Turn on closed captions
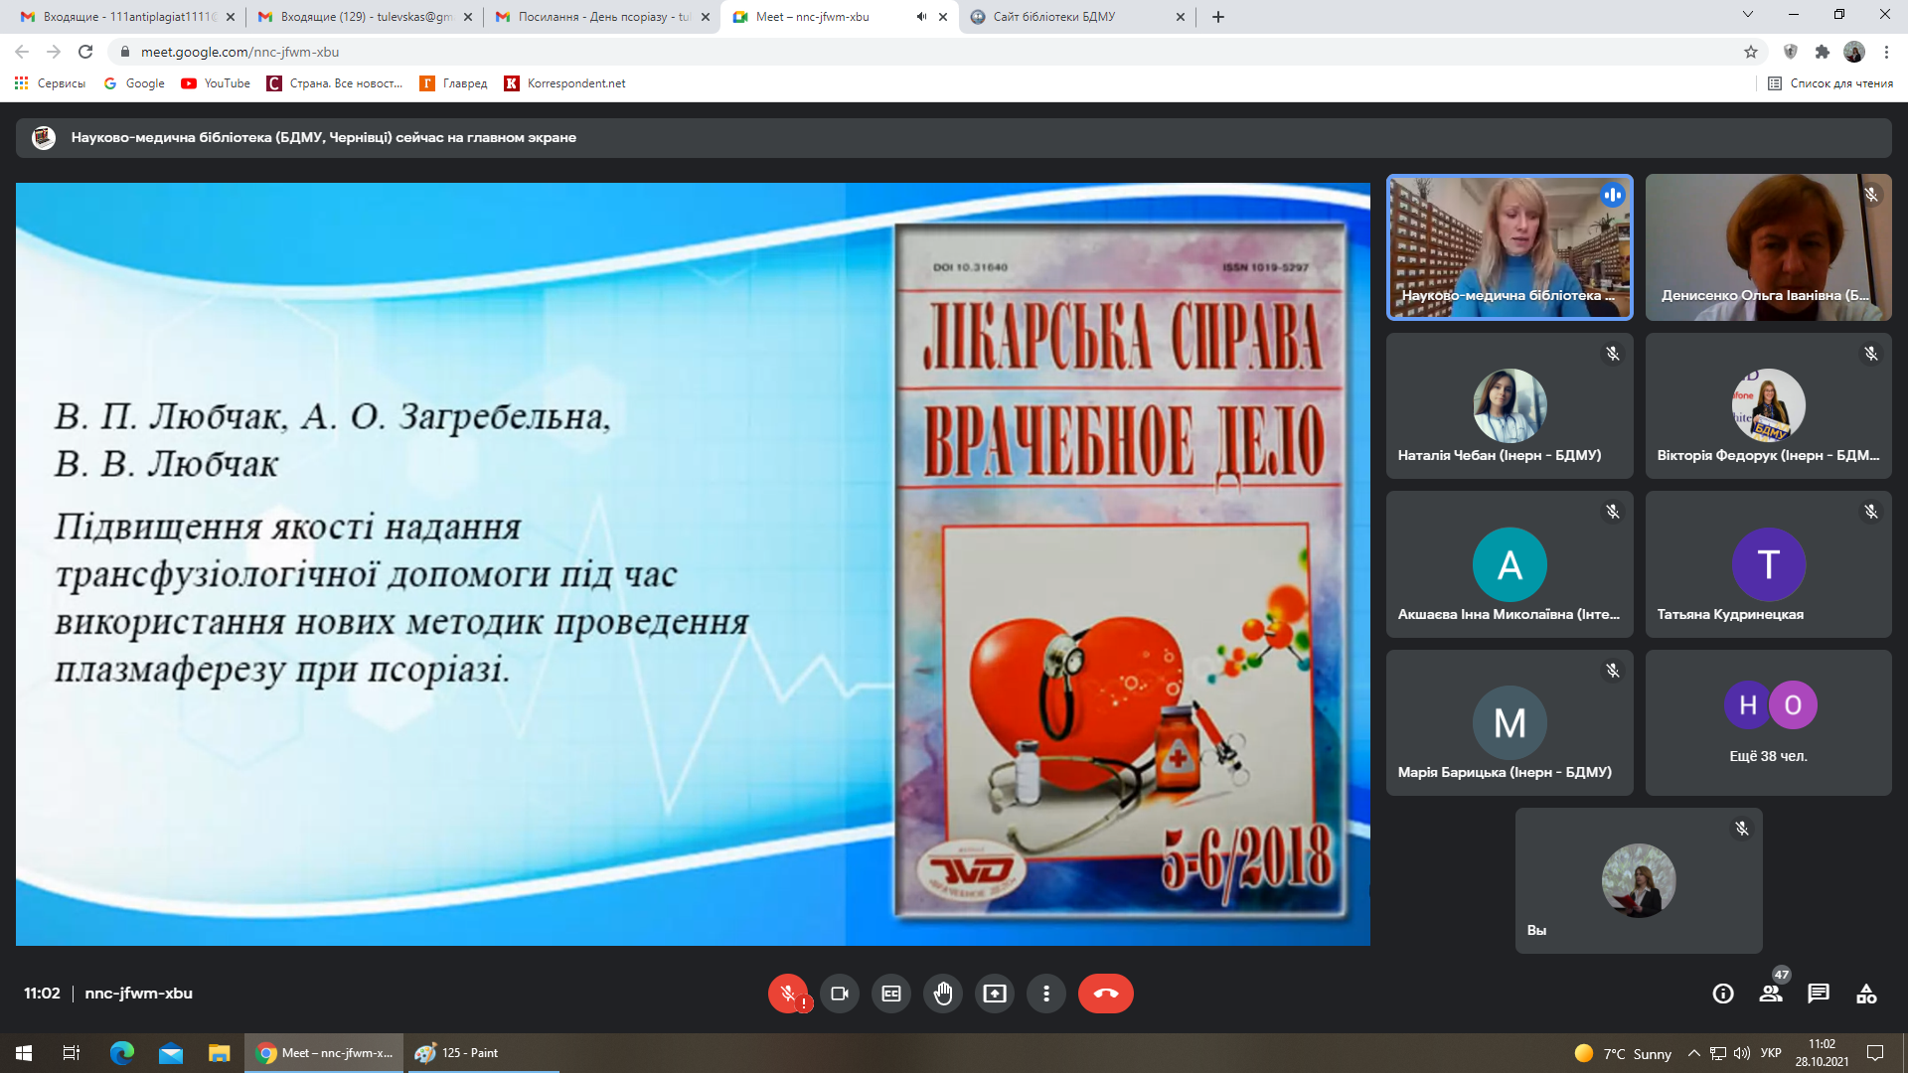Image resolution: width=1908 pixels, height=1073 pixels. pos(891,993)
